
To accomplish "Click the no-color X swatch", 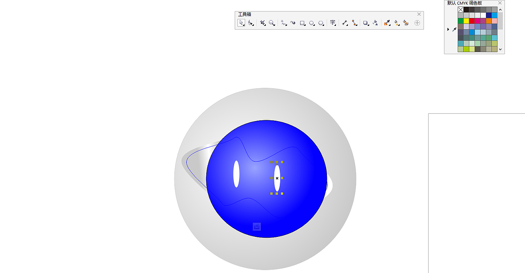I will coord(461,9).
